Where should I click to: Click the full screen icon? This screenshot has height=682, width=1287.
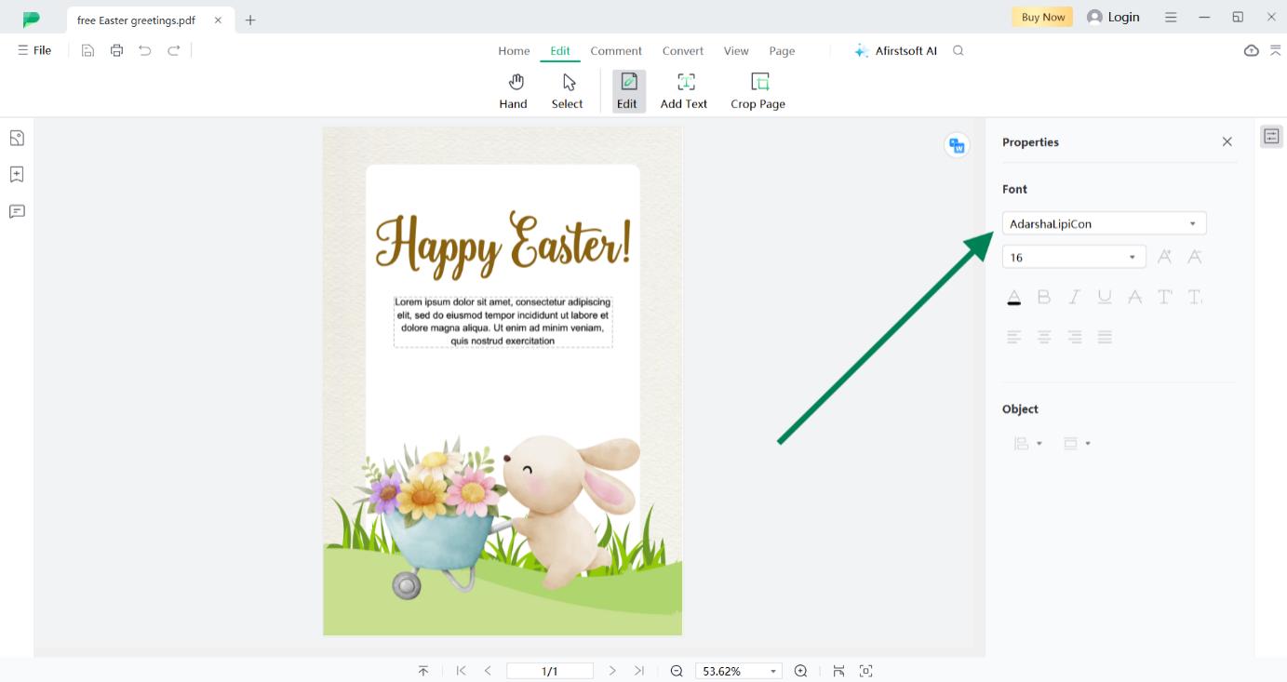[865, 671]
